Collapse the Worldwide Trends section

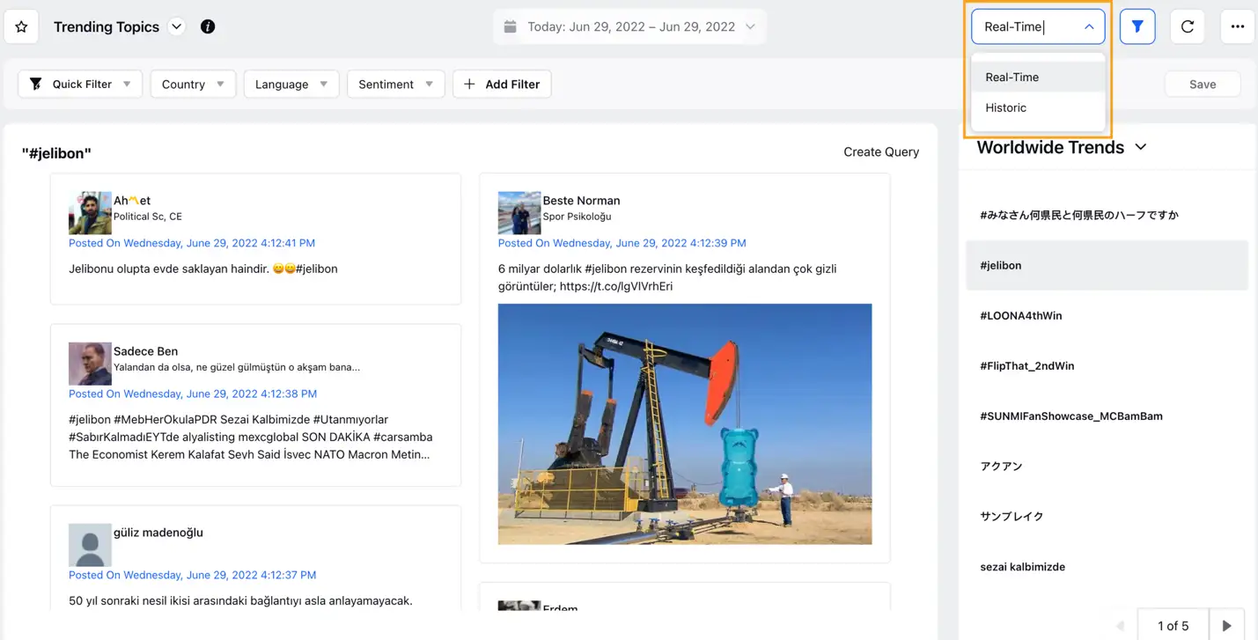point(1141,147)
